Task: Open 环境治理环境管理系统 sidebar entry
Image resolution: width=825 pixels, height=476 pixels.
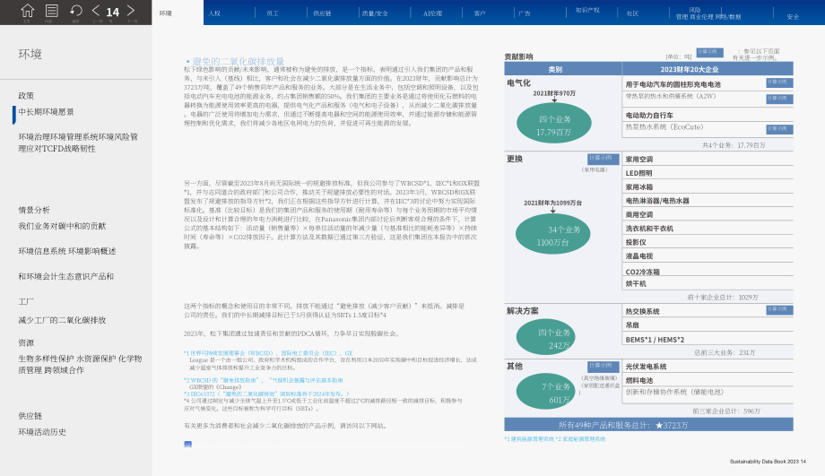Action: 78,143
